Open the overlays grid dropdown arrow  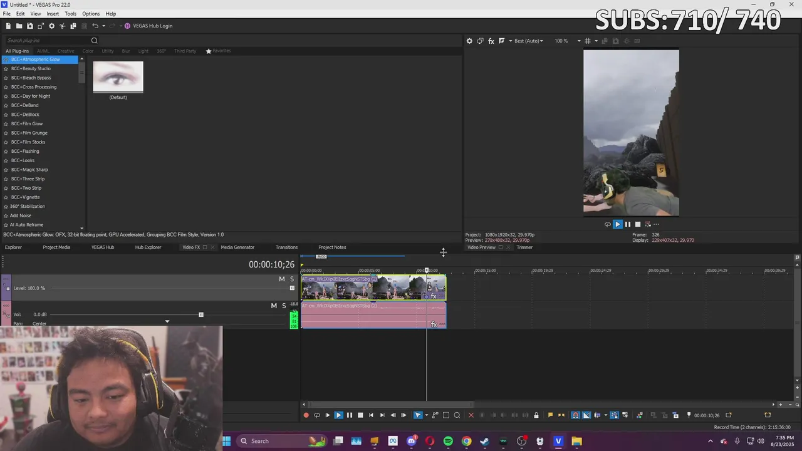pyautogui.click(x=595, y=41)
